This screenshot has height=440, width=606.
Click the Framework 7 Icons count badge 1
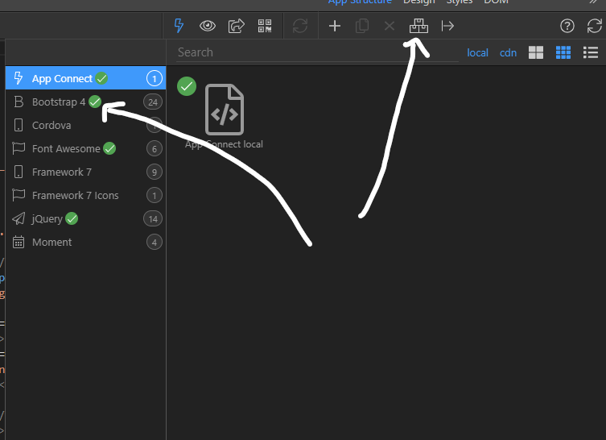coord(155,196)
